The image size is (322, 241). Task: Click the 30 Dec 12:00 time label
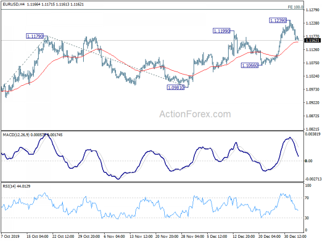coord(295,236)
